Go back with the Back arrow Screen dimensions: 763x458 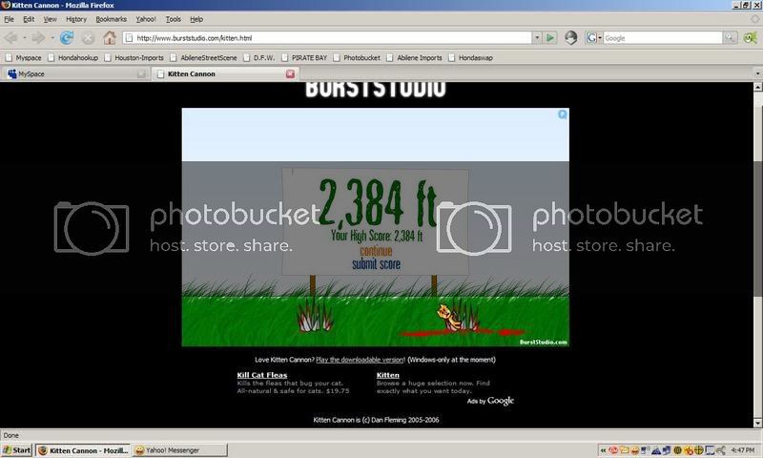(x=10, y=37)
